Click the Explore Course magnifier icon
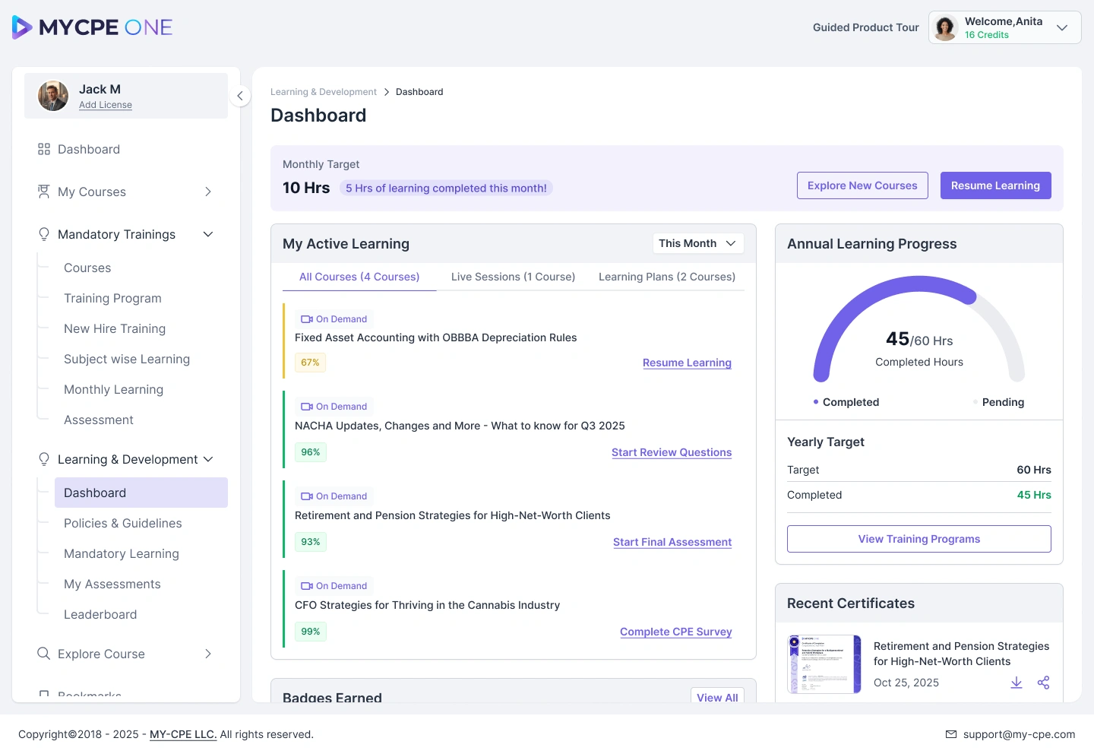Viewport: 1094px width, 754px height. pos(44,654)
